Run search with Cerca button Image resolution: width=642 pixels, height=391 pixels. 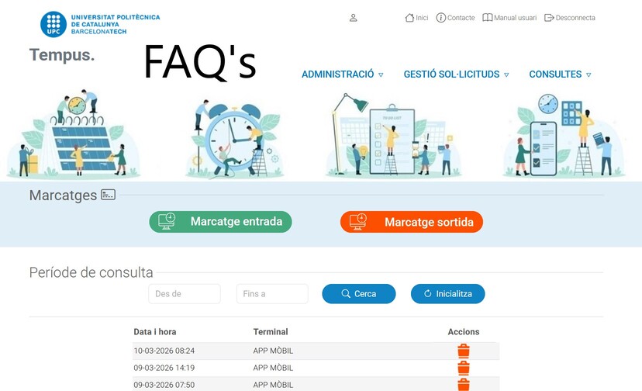(x=358, y=294)
